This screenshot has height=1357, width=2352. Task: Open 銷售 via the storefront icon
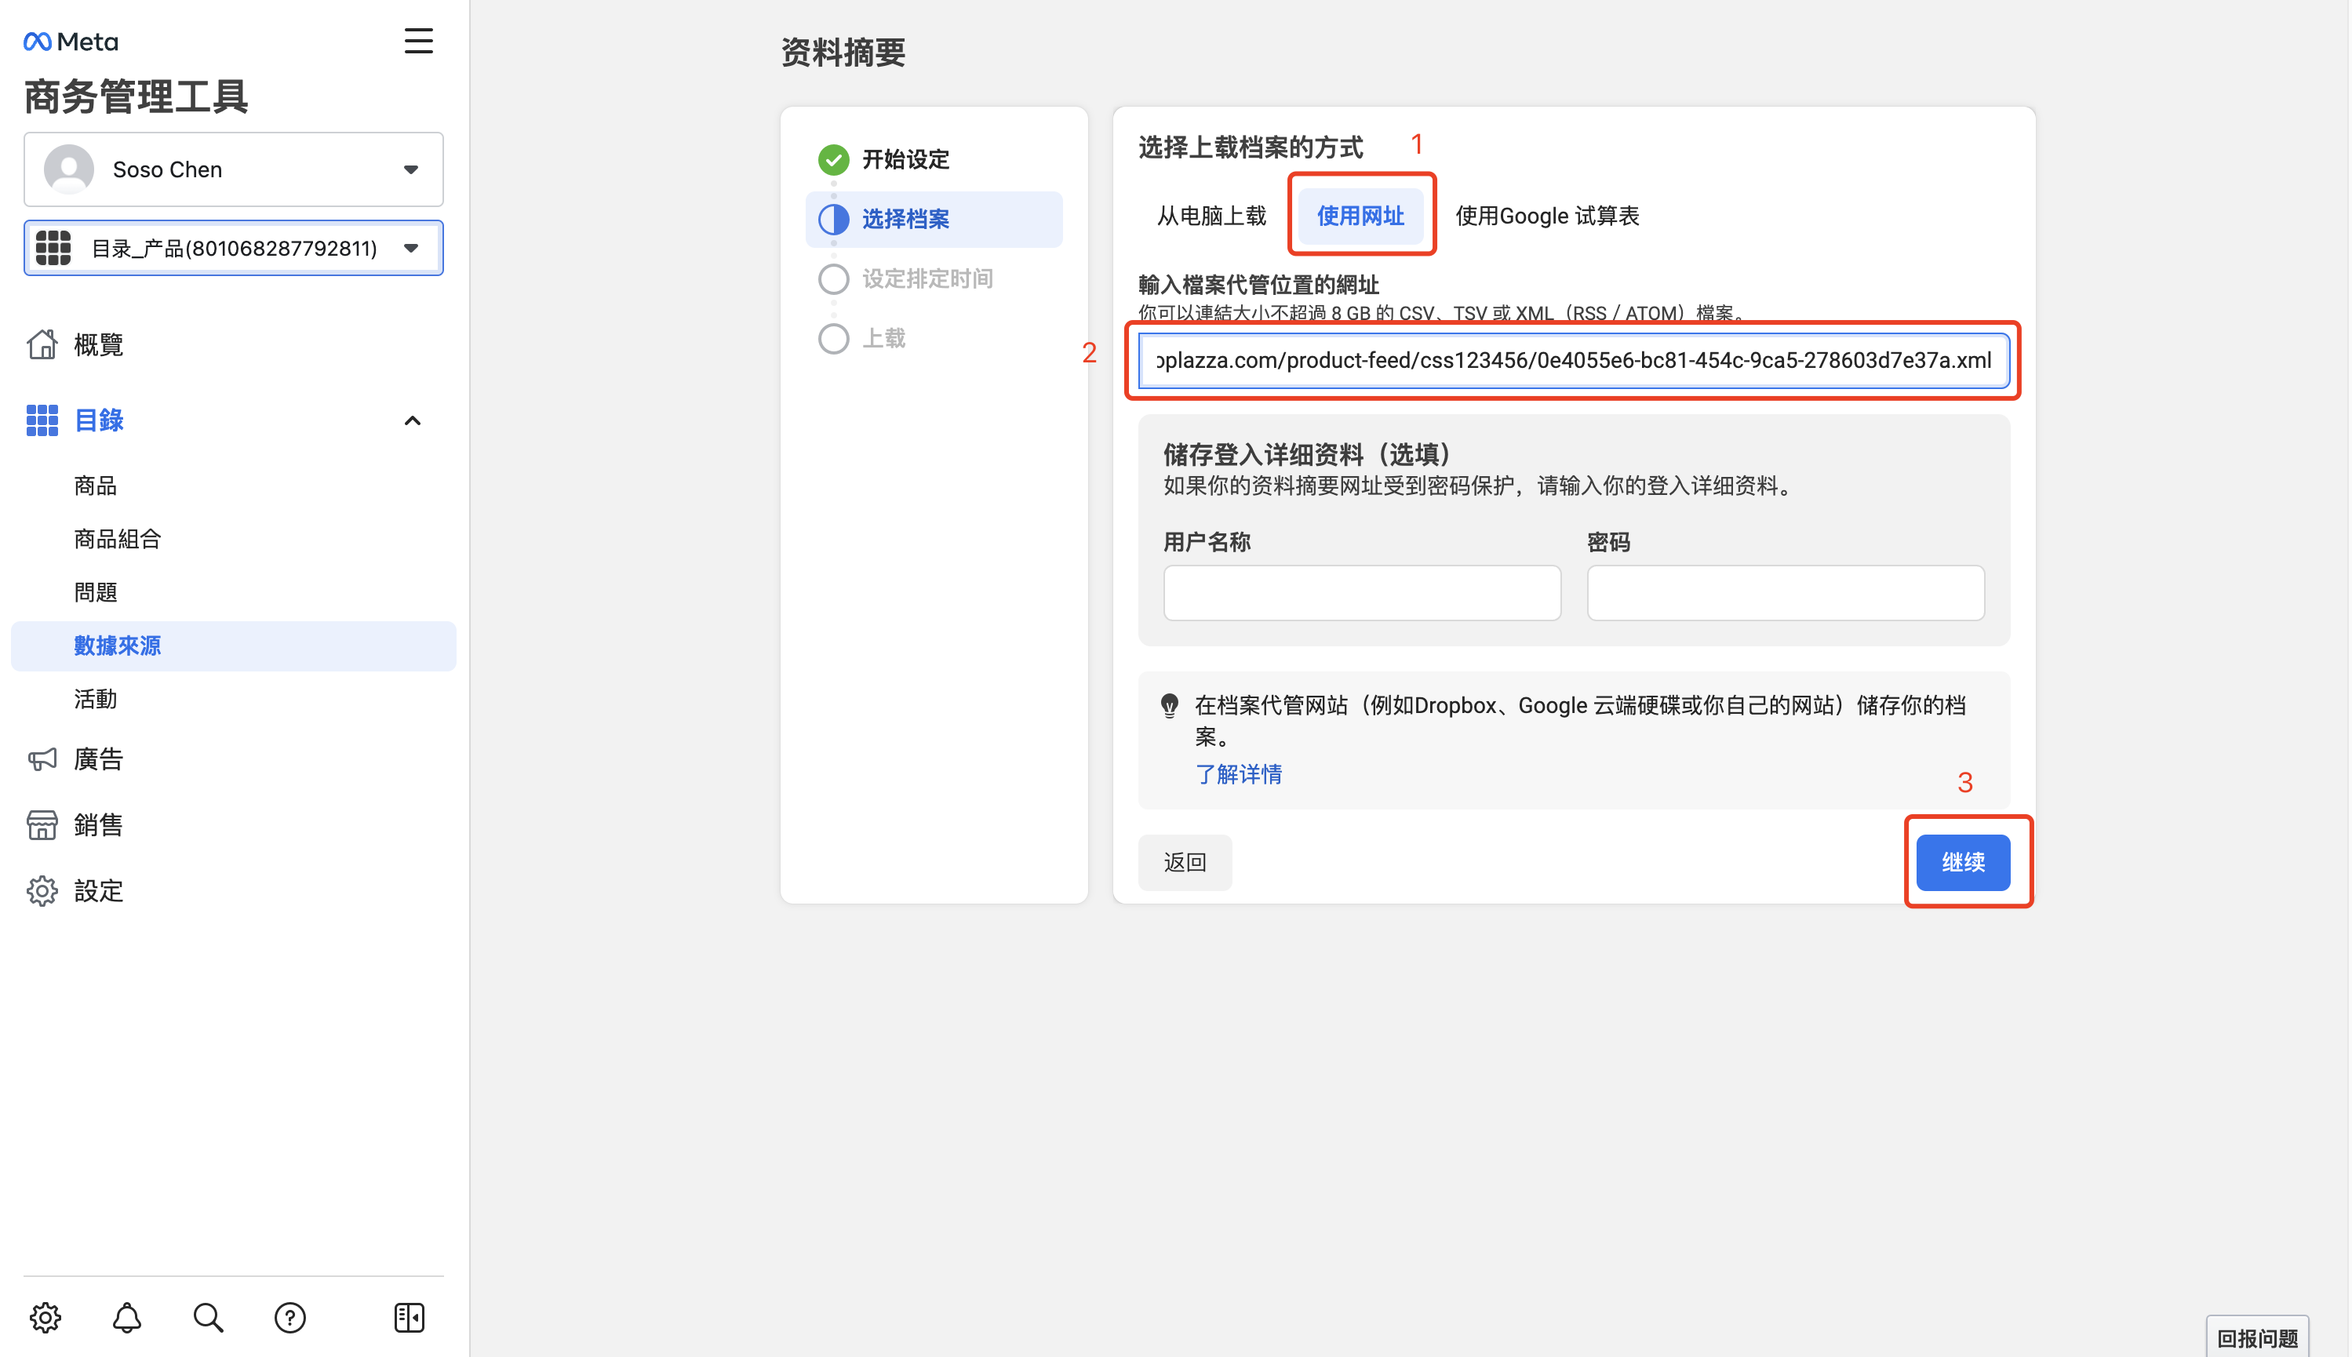point(42,824)
